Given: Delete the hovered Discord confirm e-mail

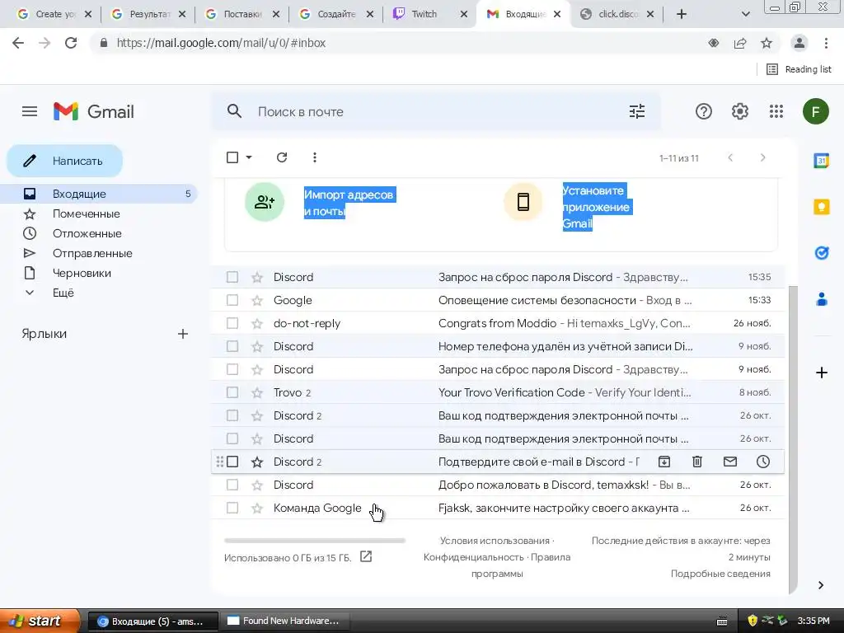Looking at the screenshot, I should coord(697,462).
